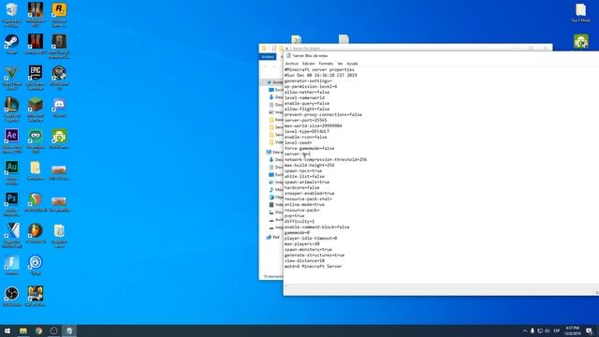Click the 'gamemode=0' line
The image size is (599, 337).
[x=298, y=232]
